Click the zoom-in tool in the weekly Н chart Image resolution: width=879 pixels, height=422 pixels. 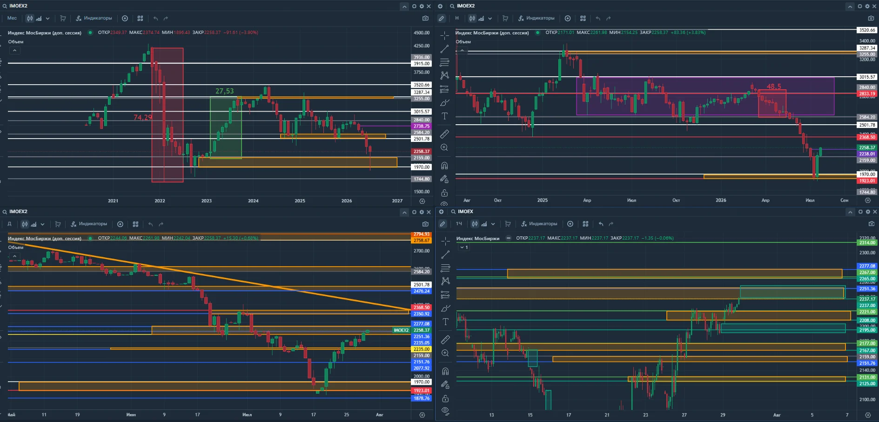(x=445, y=147)
